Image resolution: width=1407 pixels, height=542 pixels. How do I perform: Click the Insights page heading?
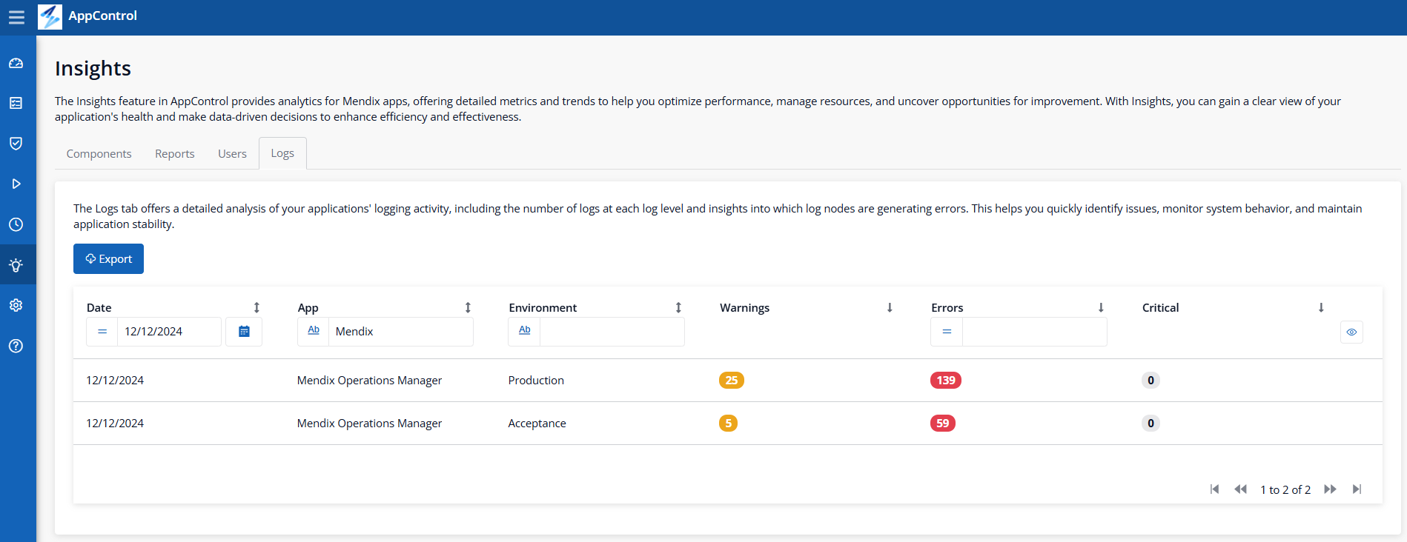(x=93, y=68)
